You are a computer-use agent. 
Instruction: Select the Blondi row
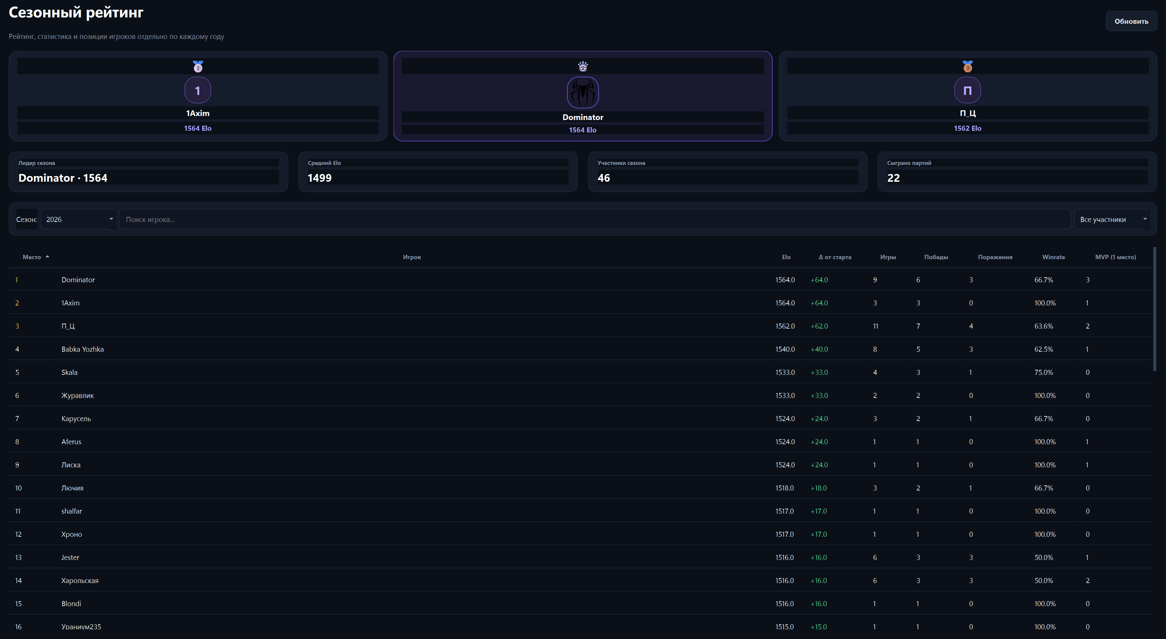[x=580, y=603]
